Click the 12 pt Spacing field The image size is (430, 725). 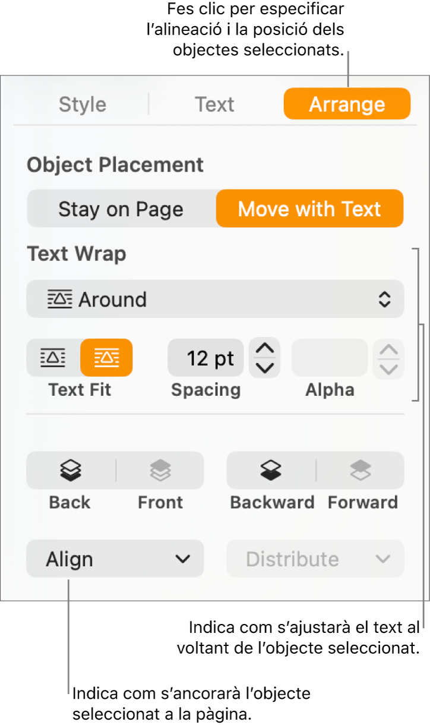click(x=205, y=358)
